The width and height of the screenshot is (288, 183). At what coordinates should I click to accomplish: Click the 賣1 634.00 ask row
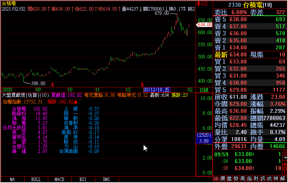(x=250, y=47)
